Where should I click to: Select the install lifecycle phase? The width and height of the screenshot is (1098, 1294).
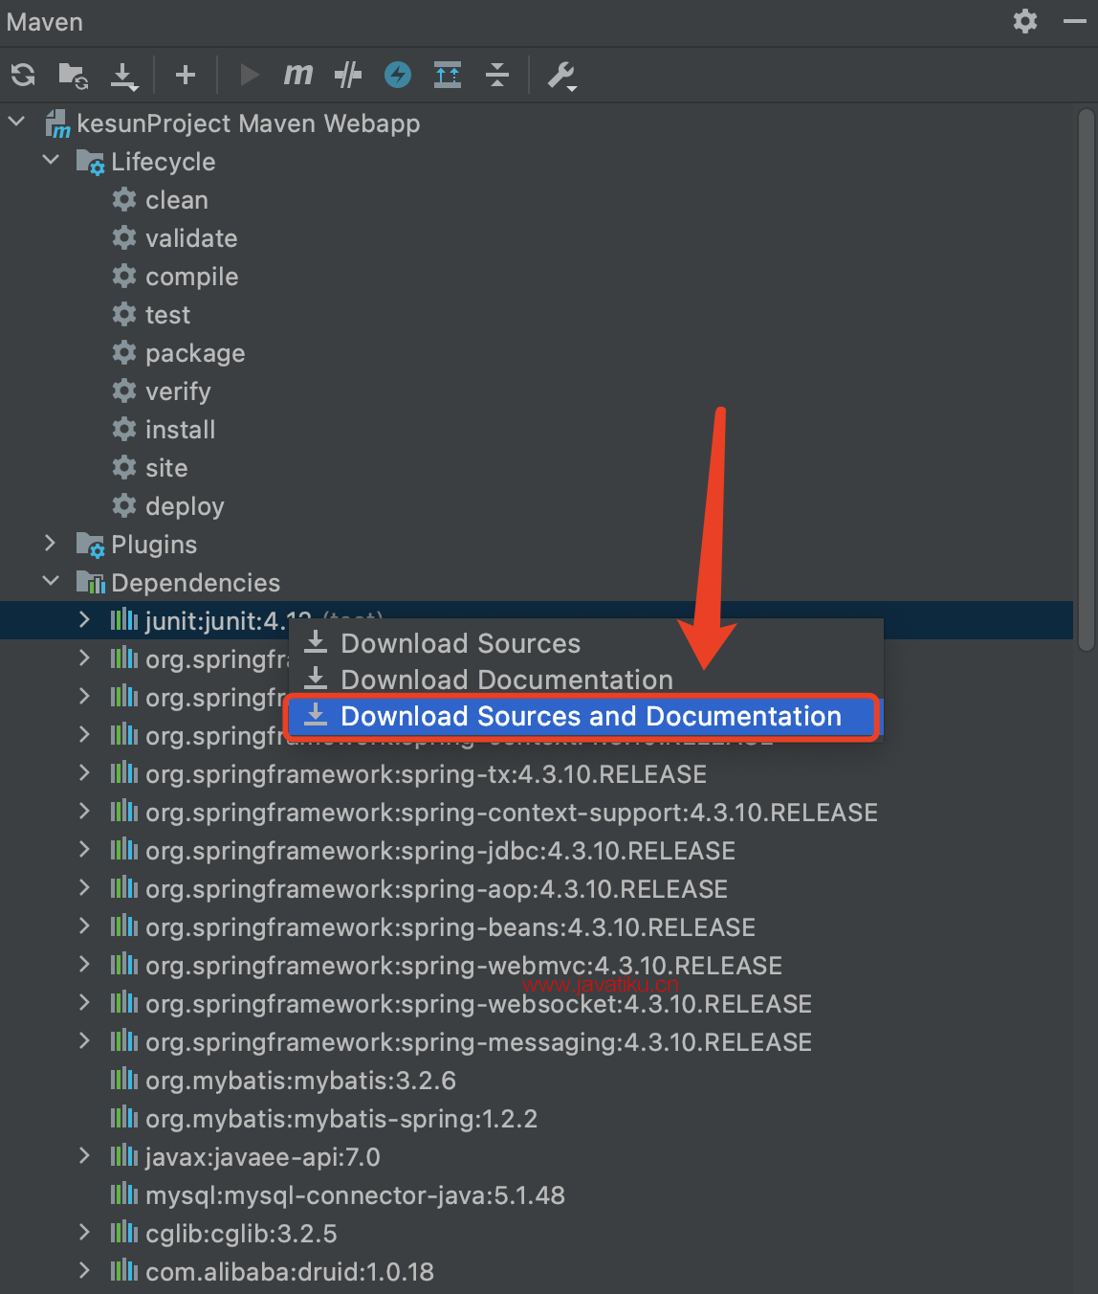pyautogui.click(x=180, y=430)
